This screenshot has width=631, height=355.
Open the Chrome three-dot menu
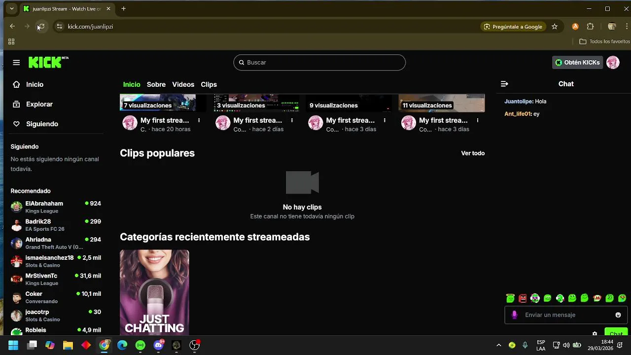coord(627,27)
